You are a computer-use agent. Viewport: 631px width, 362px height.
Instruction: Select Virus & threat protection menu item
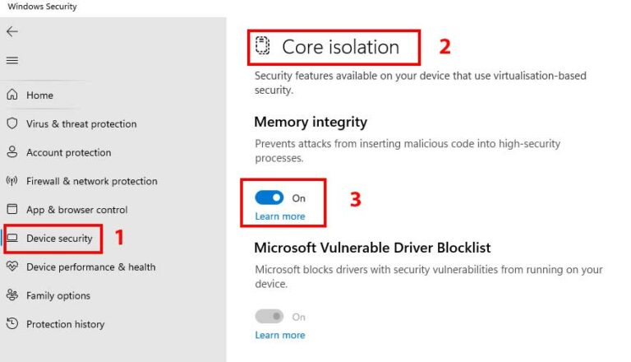81,123
